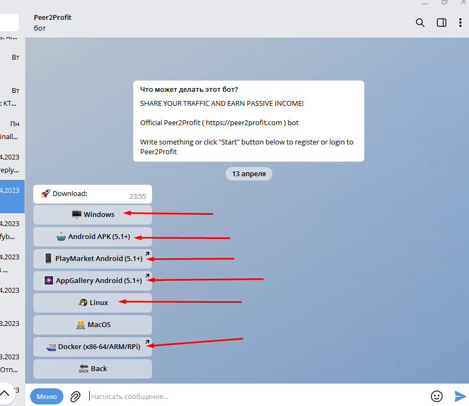Click the blue send arrow icon
Viewport: 469px width, 406px height.
click(x=460, y=396)
